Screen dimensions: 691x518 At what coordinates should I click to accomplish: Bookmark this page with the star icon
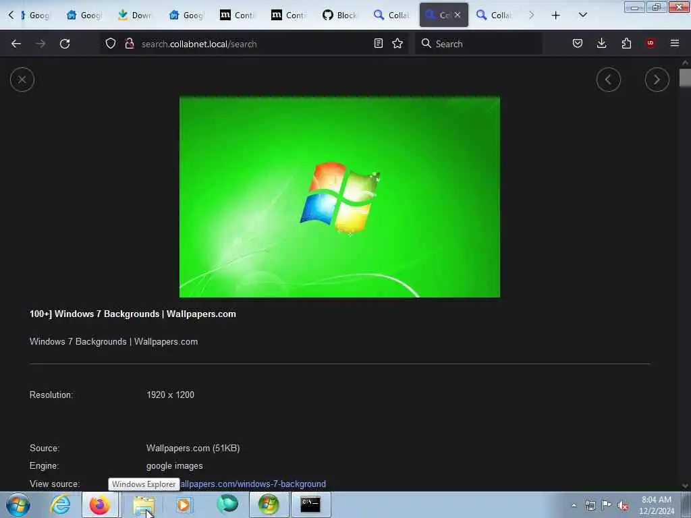(397, 43)
